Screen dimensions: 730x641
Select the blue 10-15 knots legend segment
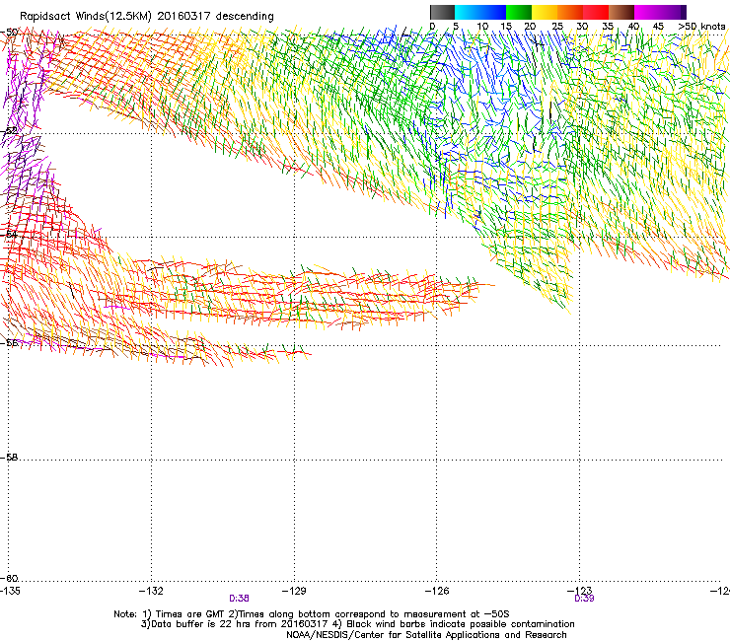pos(493,12)
